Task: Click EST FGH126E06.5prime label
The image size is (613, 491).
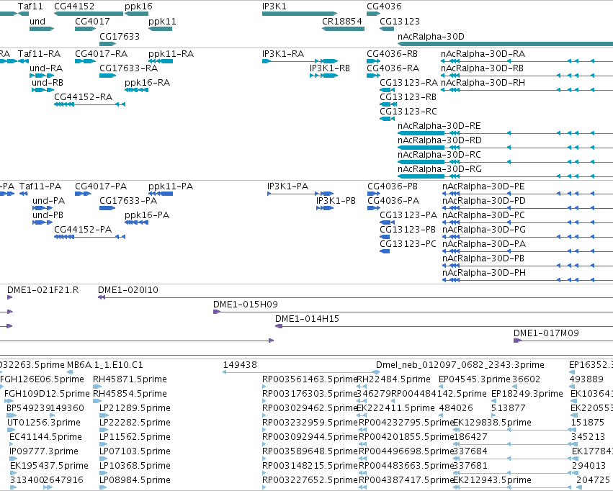Action: coord(42,379)
